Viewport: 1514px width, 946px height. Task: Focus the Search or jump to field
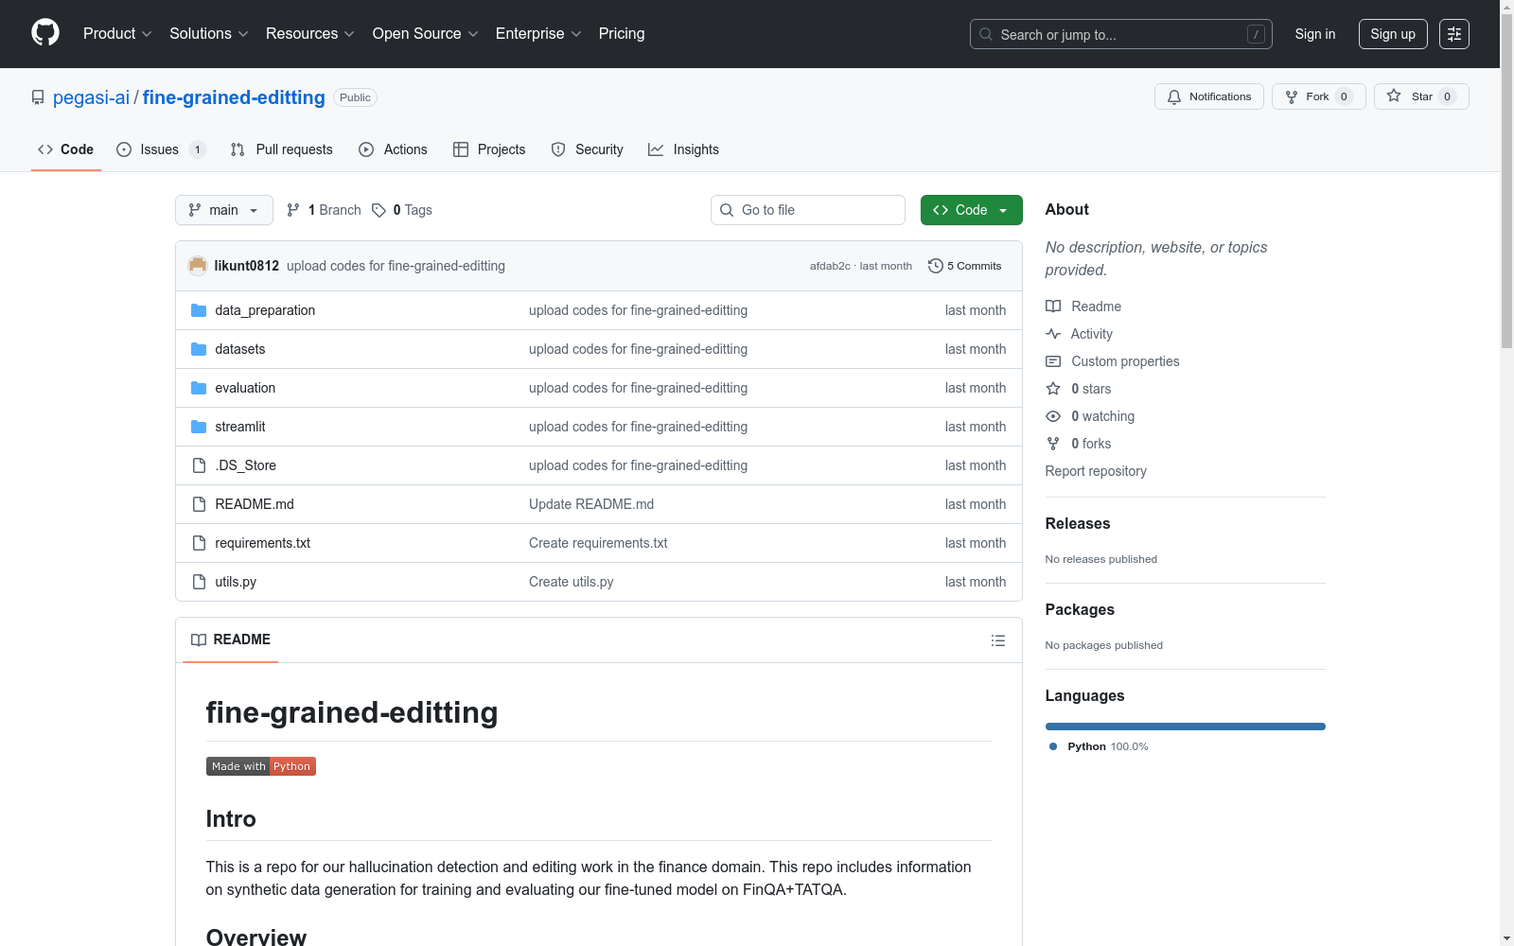[1121, 34]
